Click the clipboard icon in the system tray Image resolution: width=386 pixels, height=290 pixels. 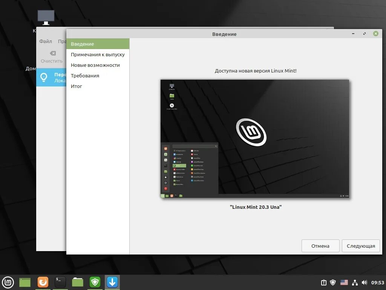coord(324,282)
